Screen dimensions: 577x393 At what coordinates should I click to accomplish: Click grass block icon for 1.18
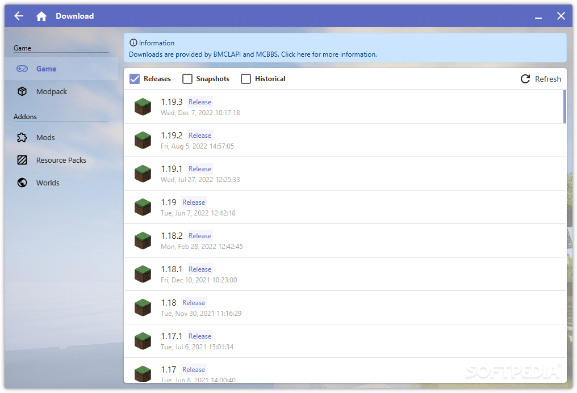pos(143,307)
